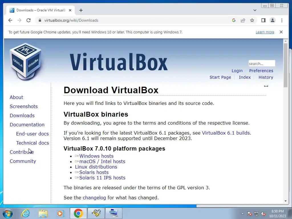Open the Index link
This screenshot has width=292, height=219.
point(245,77)
